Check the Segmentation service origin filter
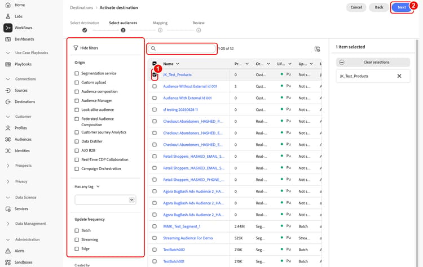Image resolution: width=423 pixels, height=267 pixels. coord(77,73)
